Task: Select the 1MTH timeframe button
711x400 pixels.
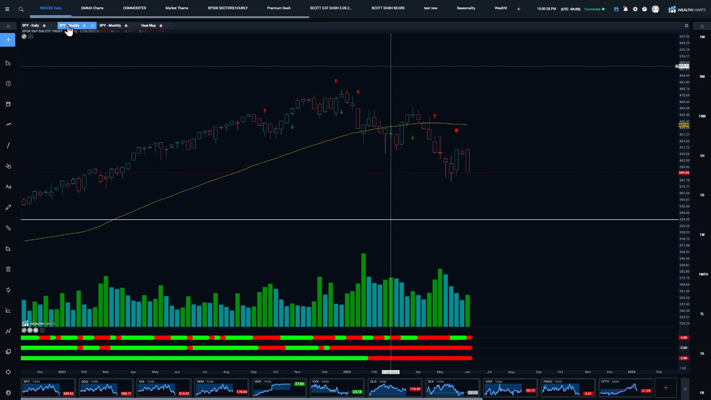Action: coord(703,274)
